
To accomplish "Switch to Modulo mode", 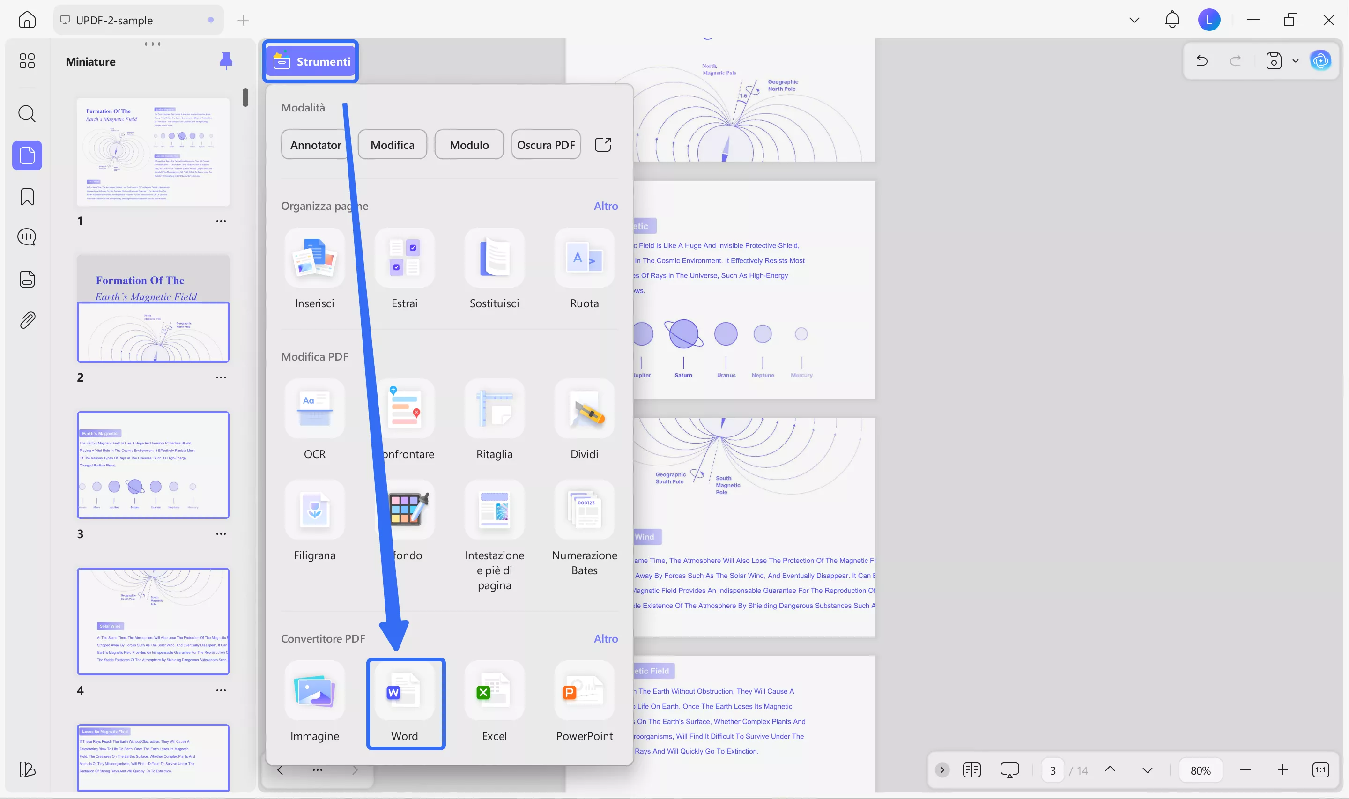I will (x=469, y=144).
